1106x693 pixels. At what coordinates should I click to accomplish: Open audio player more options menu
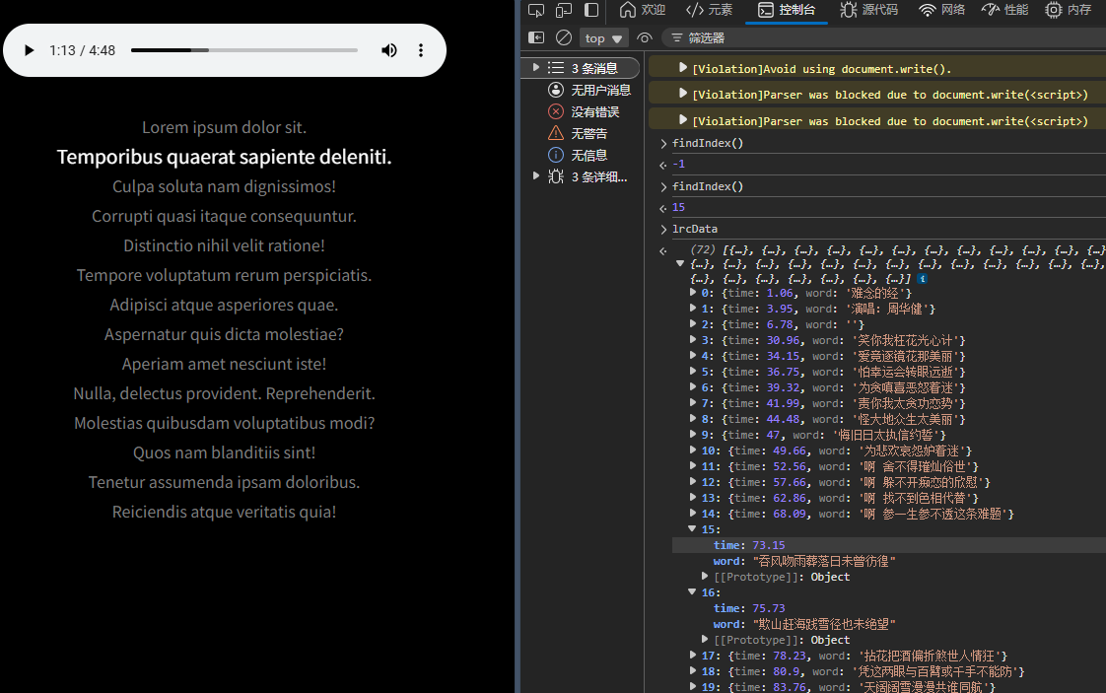pyautogui.click(x=421, y=50)
